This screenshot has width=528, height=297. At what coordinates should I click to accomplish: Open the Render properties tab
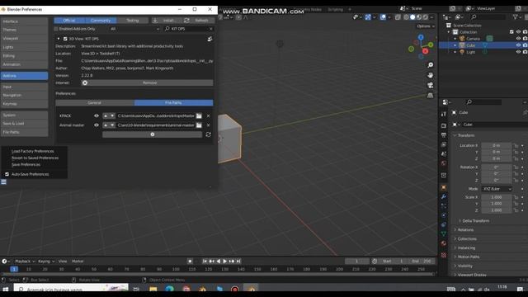click(444, 125)
